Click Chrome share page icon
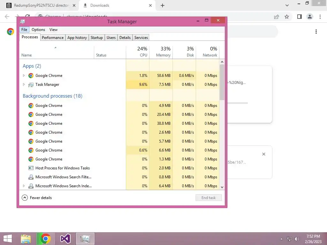The width and height of the screenshot is (327, 245). (277, 17)
